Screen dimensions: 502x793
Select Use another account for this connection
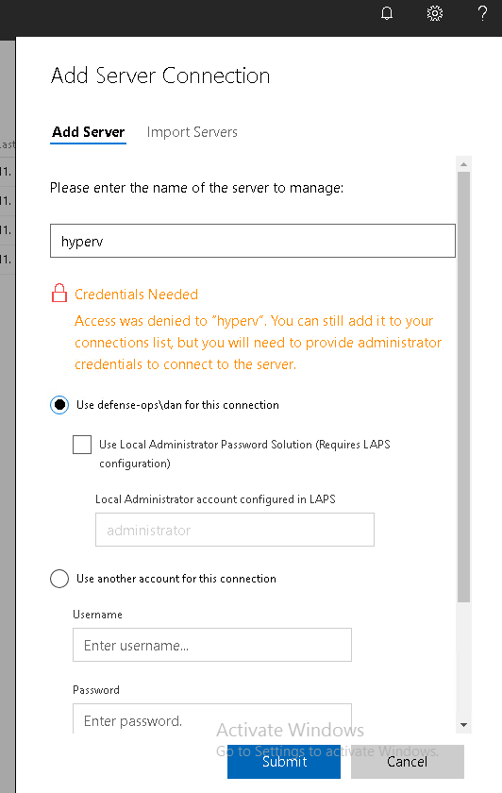click(59, 579)
